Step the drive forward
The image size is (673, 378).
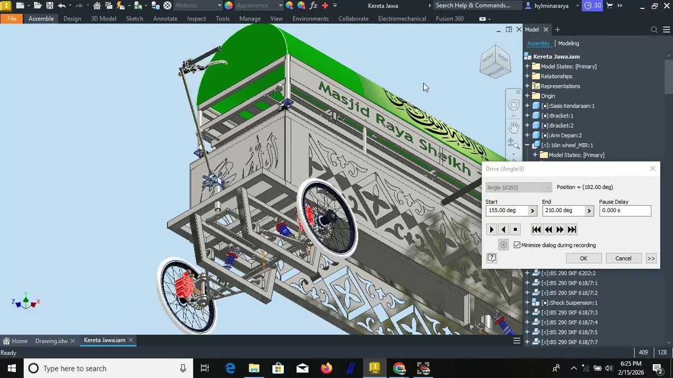point(560,229)
